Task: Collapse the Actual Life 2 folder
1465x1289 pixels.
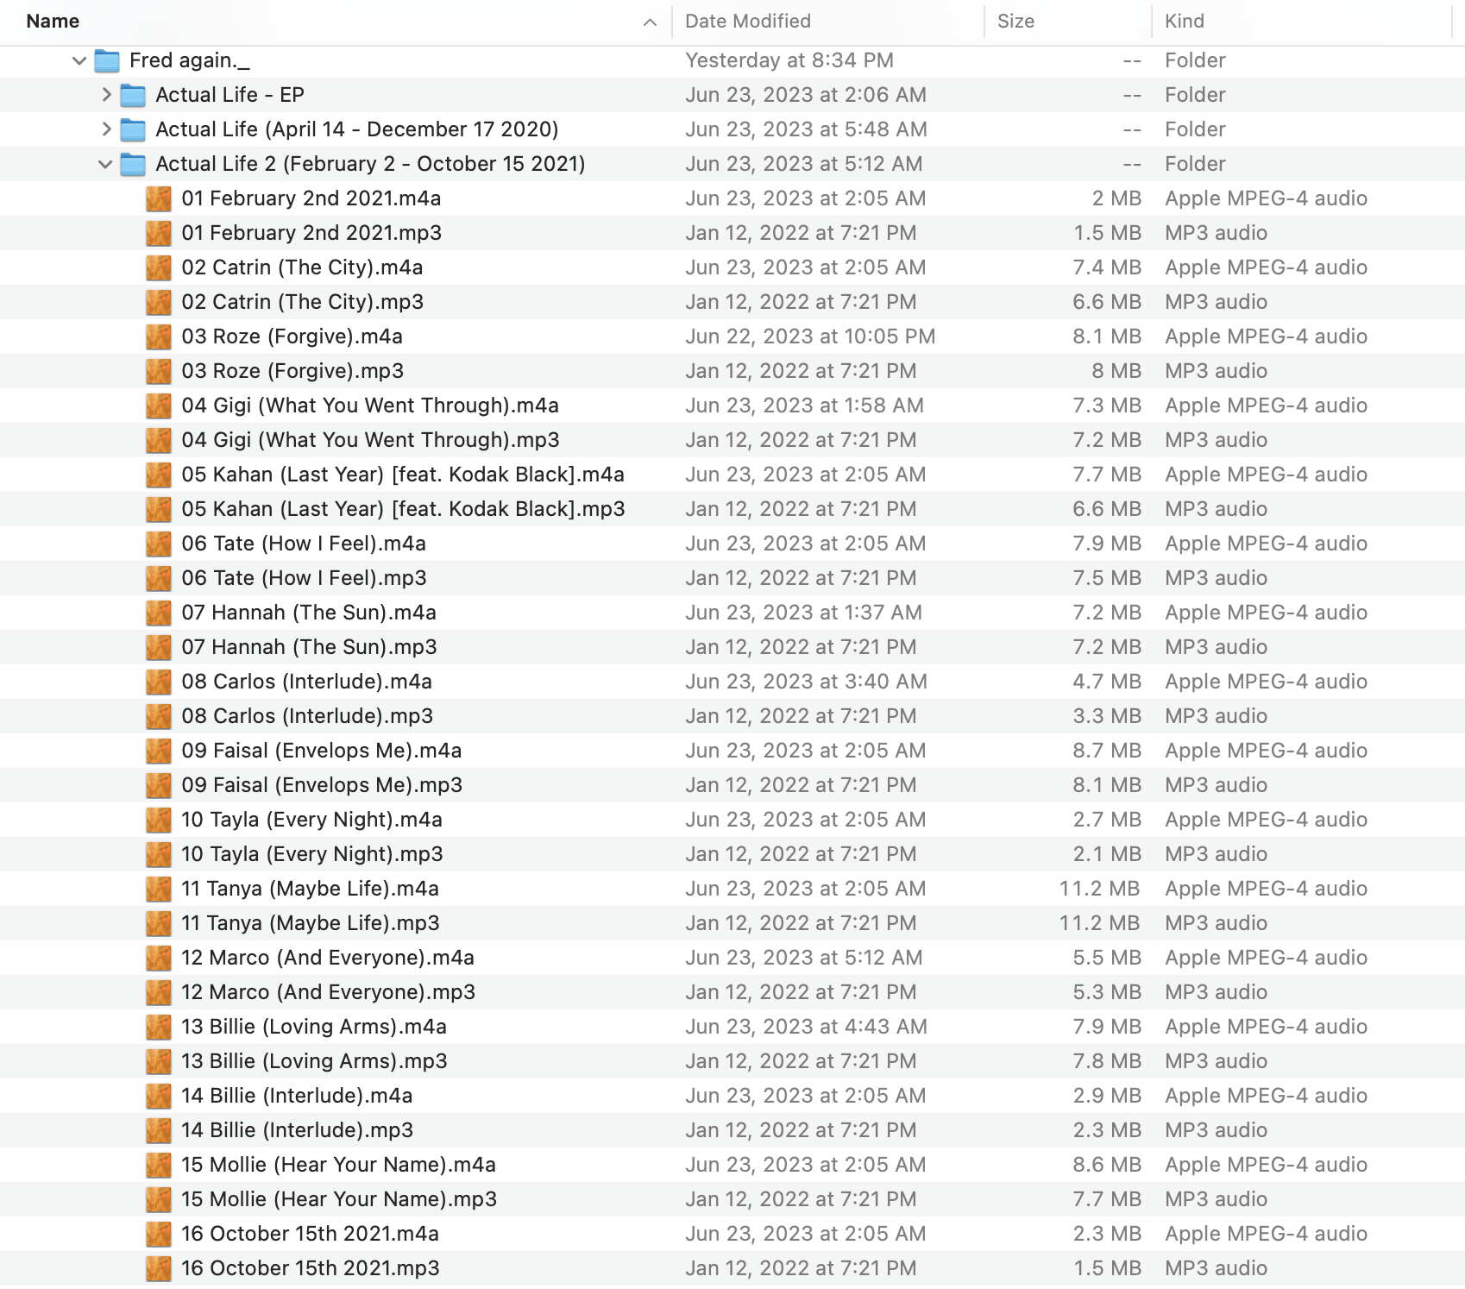Action: [x=105, y=164]
